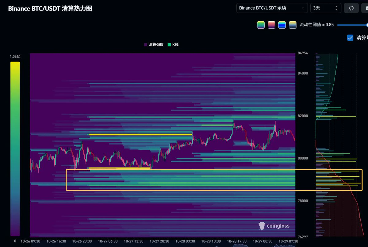Click the "10-27 13:30" time axis label
The width and height of the screenshot is (368, 247).
coord(133,241)
